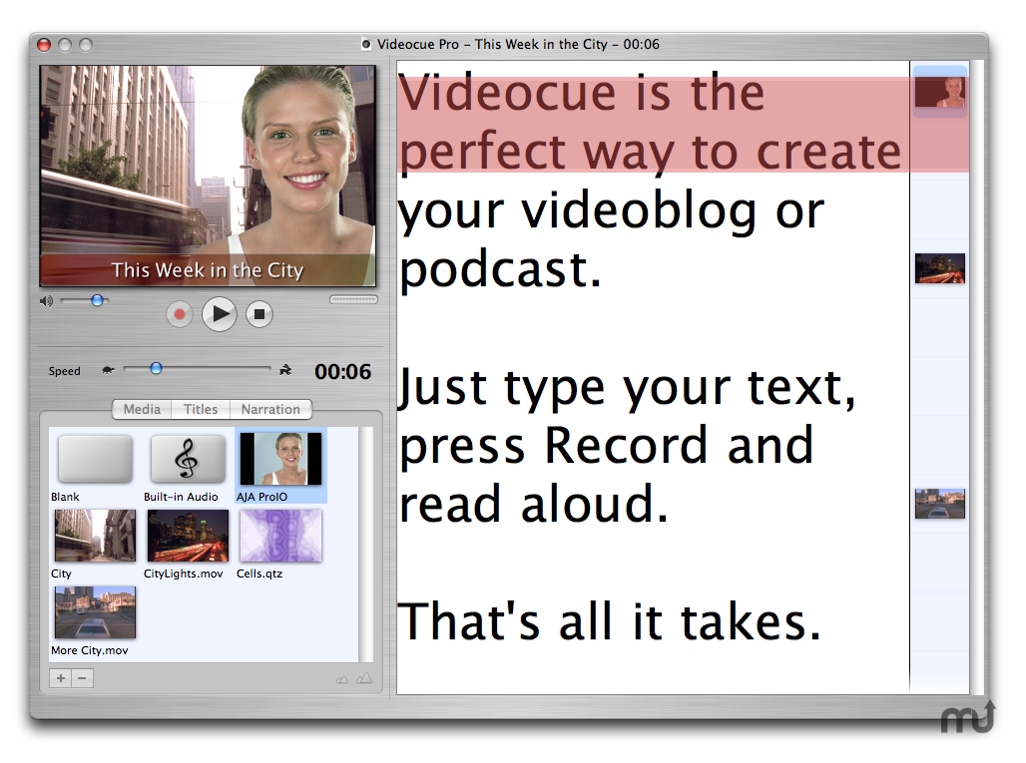Start recording with the red record button
Image resolution: width=1026 pixels, height=763 pixels.
(180, 314)
